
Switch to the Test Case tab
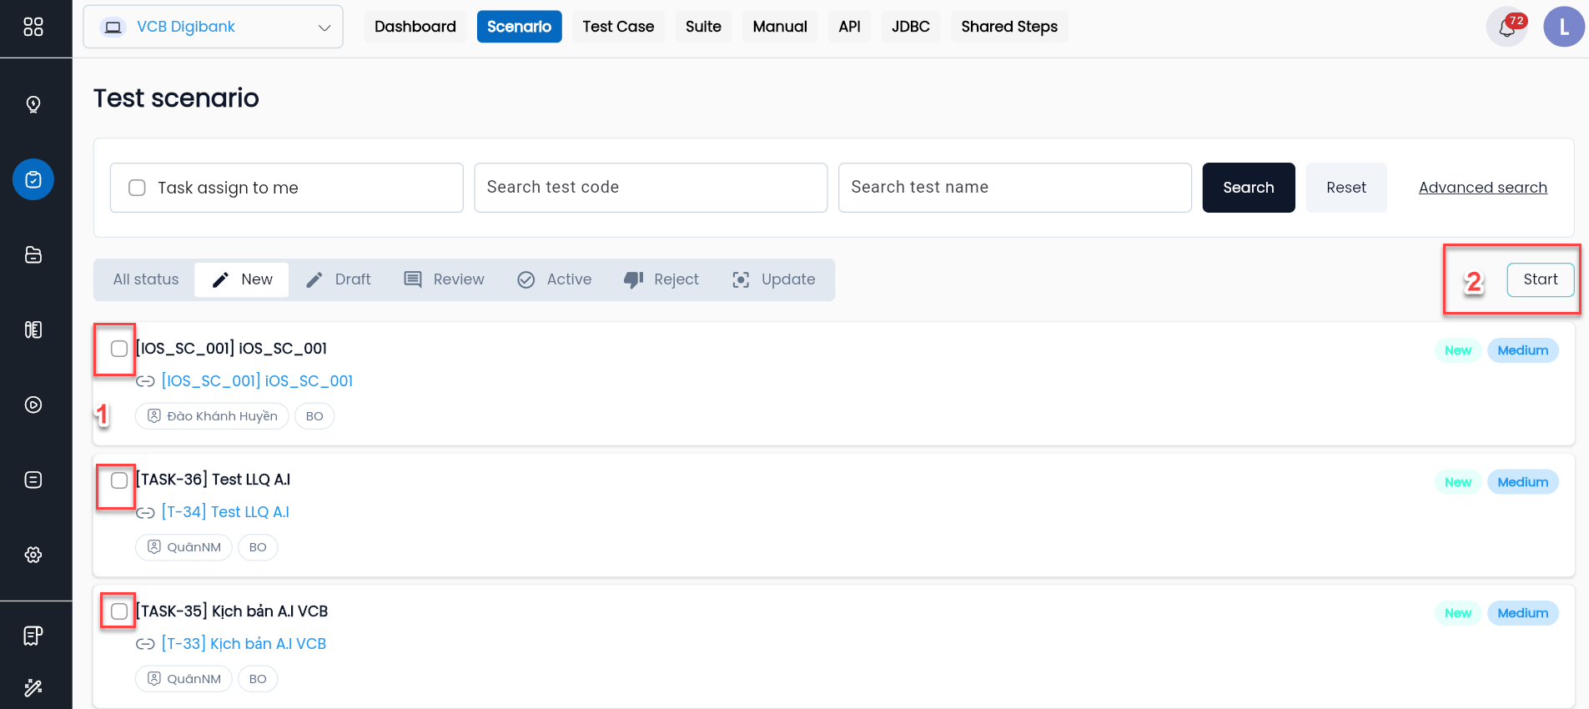point(617,27)
